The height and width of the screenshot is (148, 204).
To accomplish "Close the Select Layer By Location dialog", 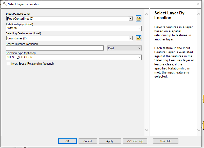I will click(x=198, y=4).
